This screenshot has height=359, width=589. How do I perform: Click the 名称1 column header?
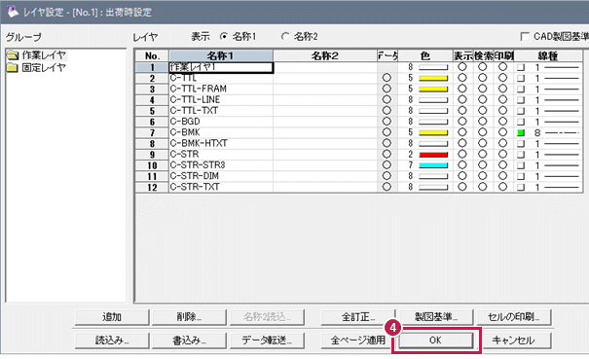[x=221, y=56]
